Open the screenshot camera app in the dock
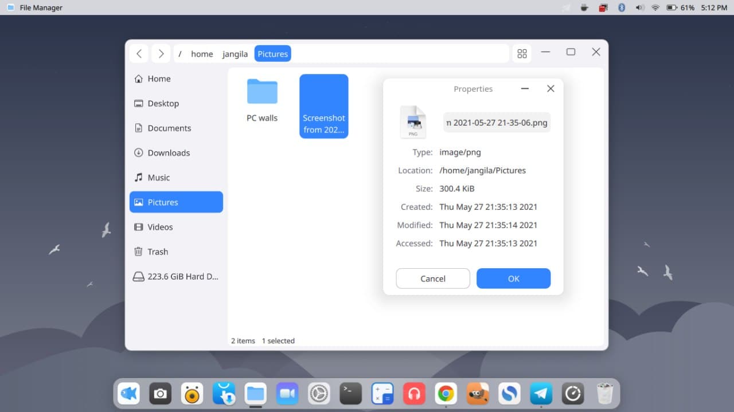 point(160,394)
